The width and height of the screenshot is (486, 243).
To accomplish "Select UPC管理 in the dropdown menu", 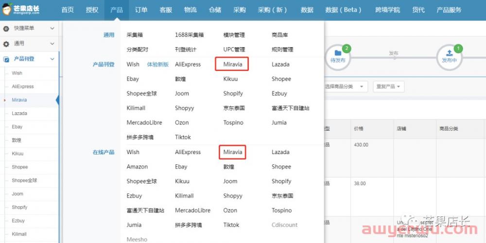I will (x=234, y=50).
